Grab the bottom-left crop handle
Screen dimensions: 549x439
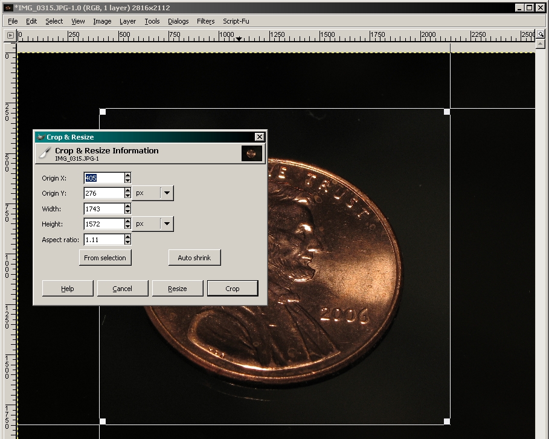pyautogui.click(x=103, y=421)
